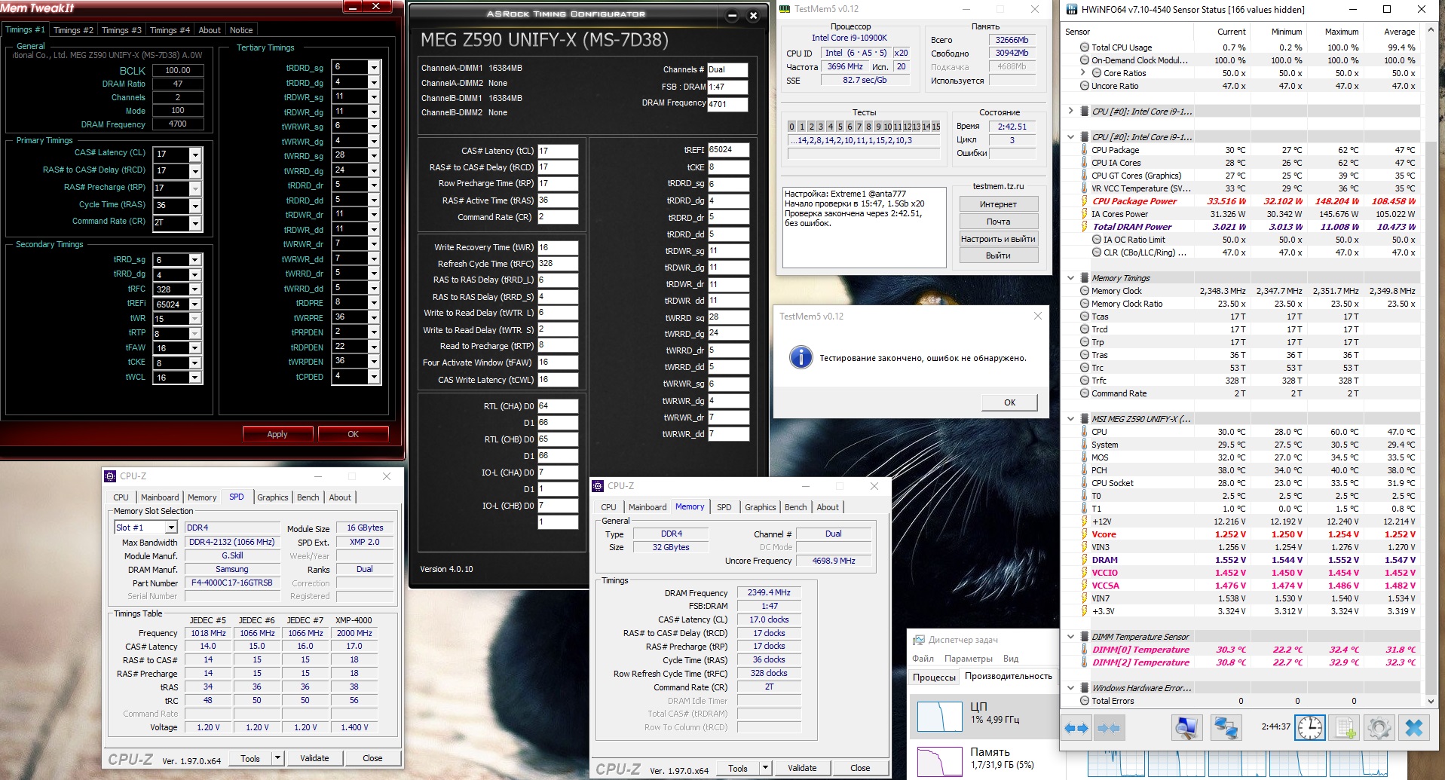This screenshot has width=1445, height=780.
Task: Toggle TestMem5 test number 9 box
Action: coord(878,127)
